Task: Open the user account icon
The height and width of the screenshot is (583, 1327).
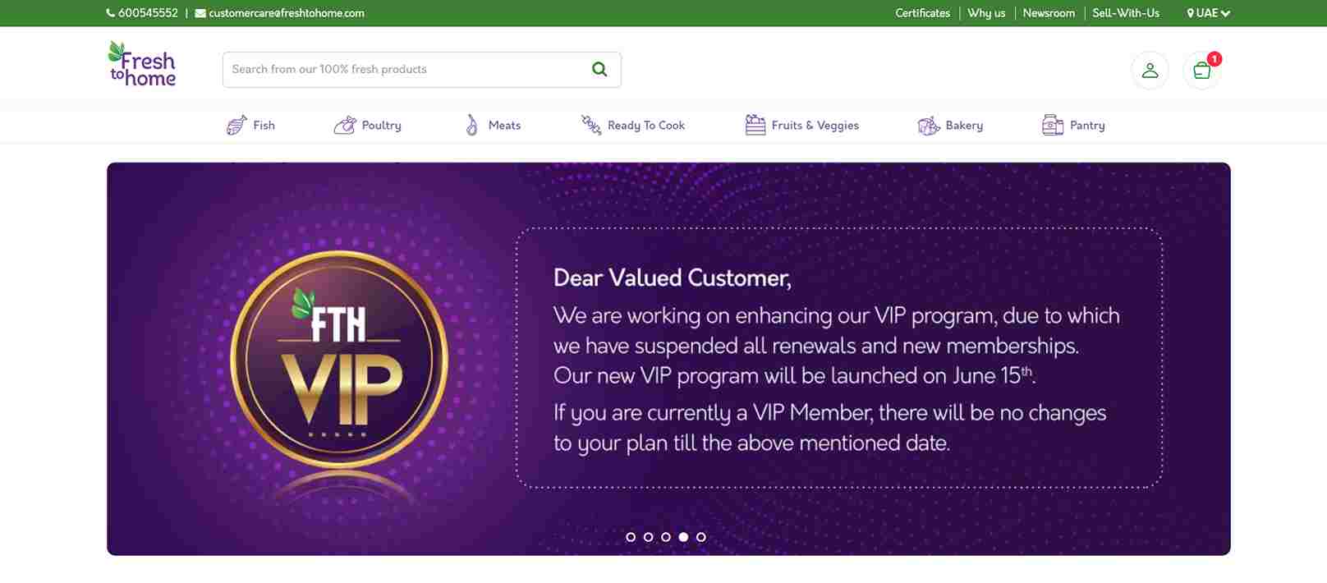Action: [x=1150, y=71]
